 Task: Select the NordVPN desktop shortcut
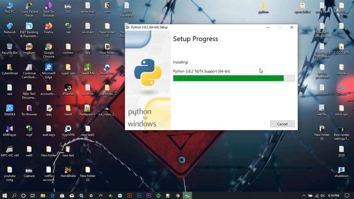click(x=107, y=69)
